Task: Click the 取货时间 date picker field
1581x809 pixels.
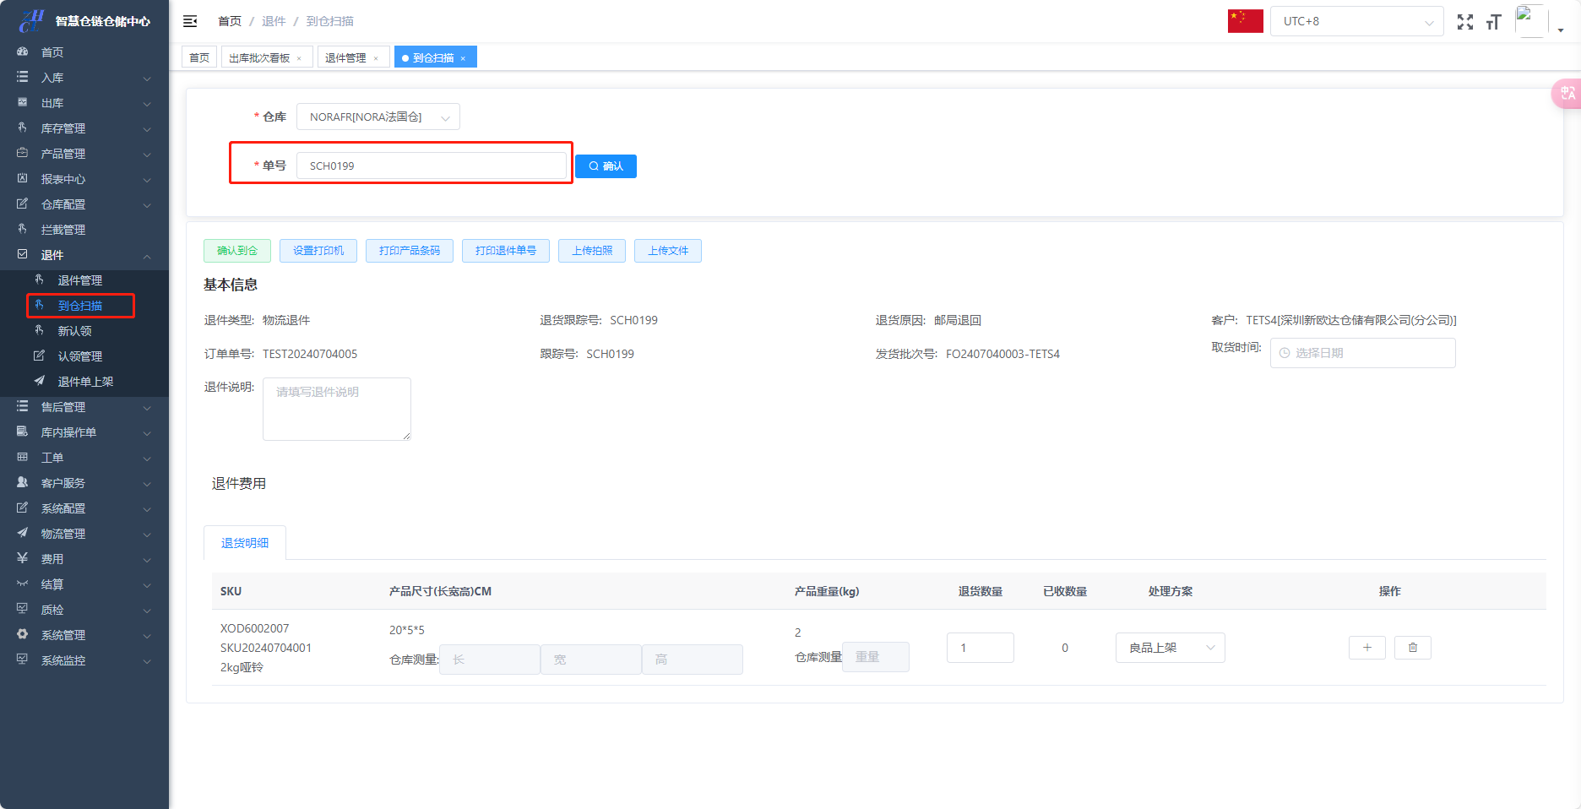Action: (x=1362, y=353)
